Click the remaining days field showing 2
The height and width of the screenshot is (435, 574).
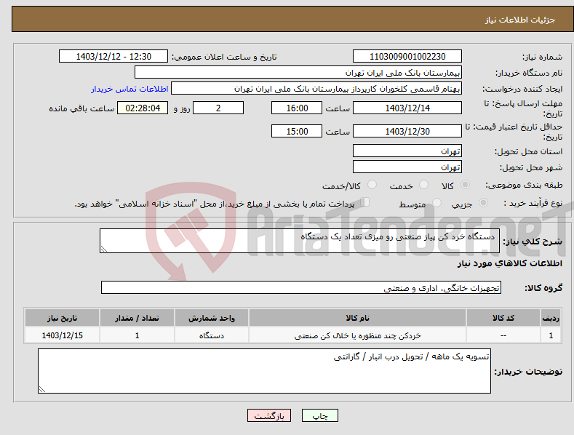point(218,108)
